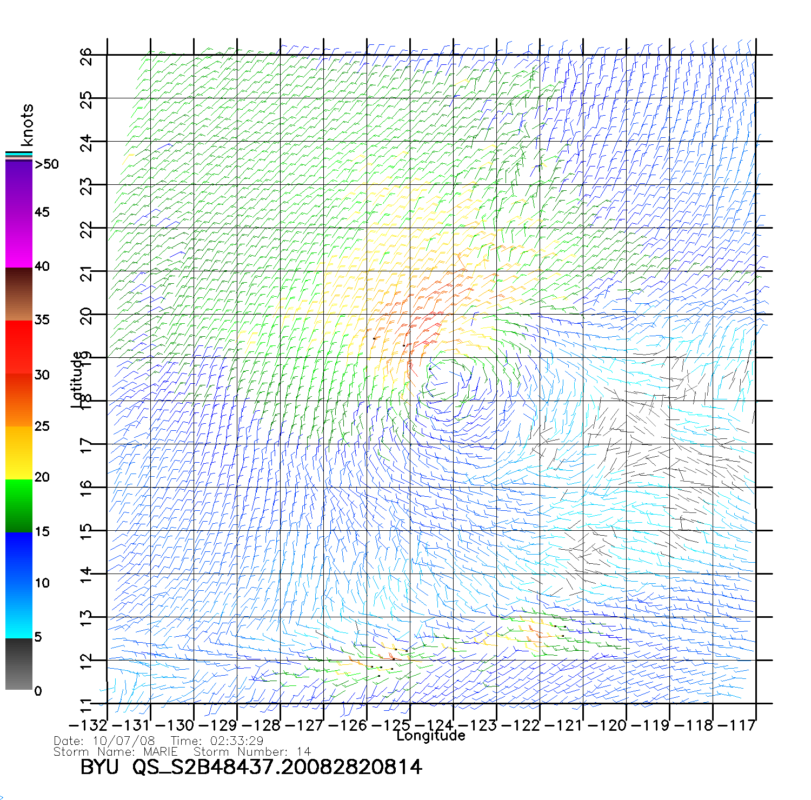The height and width of the screenshot is (800, 811).
Task: Click the red 30–35 knots color band
Action: tap(18, 347)
